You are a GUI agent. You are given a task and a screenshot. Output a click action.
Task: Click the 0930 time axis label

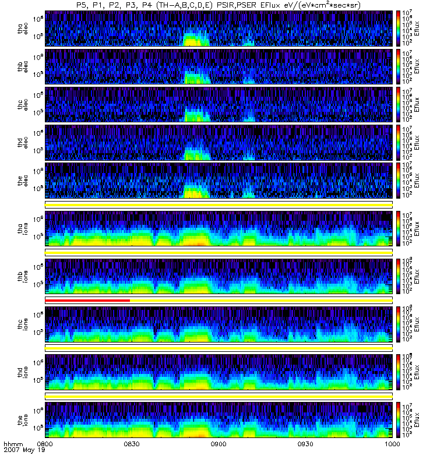[305, 444]
